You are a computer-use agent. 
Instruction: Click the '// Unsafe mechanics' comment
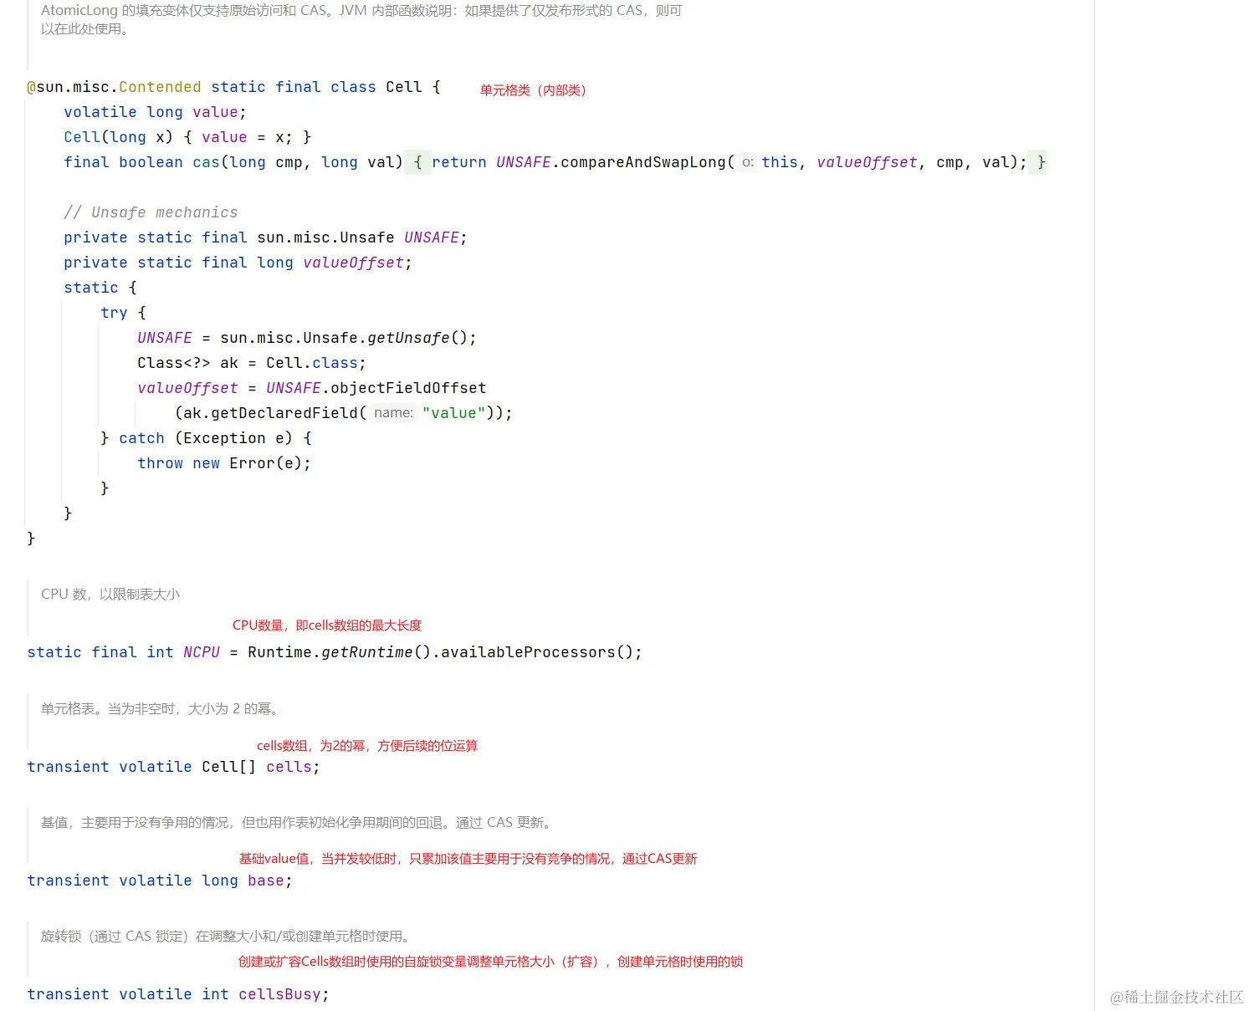[x=151, y=212]
